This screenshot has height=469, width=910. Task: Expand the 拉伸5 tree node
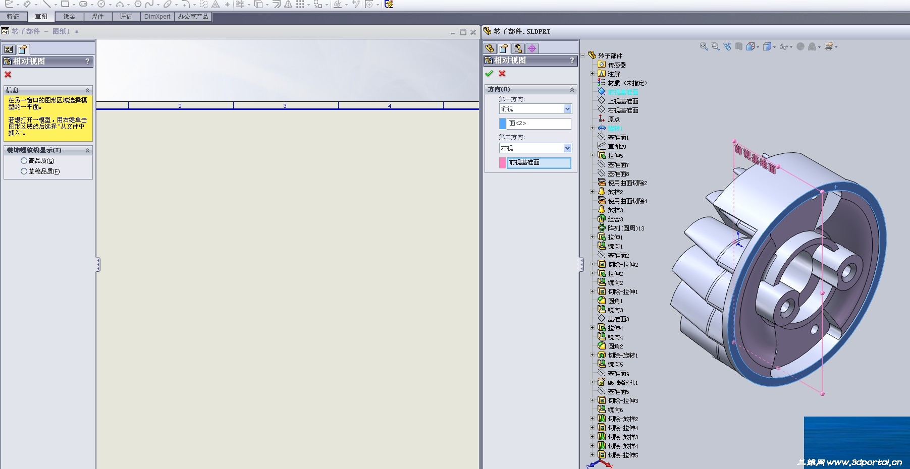click(x=593, y=155)
